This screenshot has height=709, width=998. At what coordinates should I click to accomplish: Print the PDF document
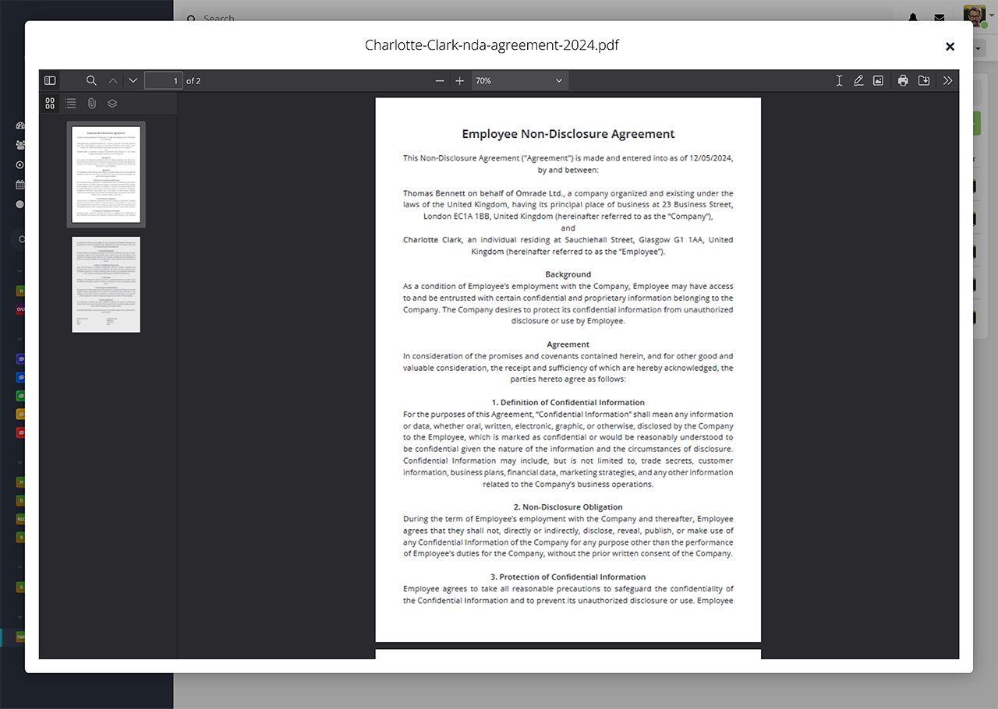tap(903, 80)
